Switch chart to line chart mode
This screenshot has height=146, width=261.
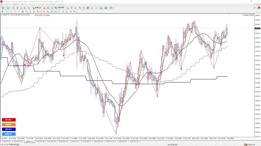[x=75, y=8]
